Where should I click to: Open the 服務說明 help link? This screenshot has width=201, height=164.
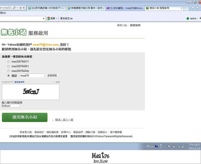coord(135,25)
